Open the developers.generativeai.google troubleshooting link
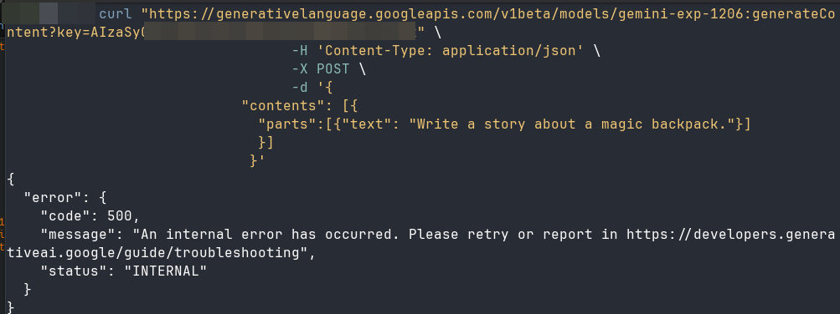Screen dimensions: 840x314 click(730, 235)
